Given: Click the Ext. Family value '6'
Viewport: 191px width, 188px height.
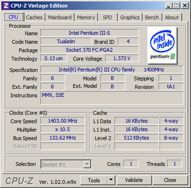Looking at the screenshot, I should click(x=53, y=86).
